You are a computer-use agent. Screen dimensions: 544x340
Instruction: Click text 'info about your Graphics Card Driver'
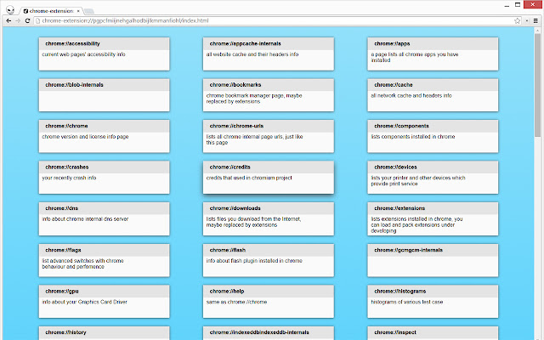pyautogui.click(x=85, y=303)
